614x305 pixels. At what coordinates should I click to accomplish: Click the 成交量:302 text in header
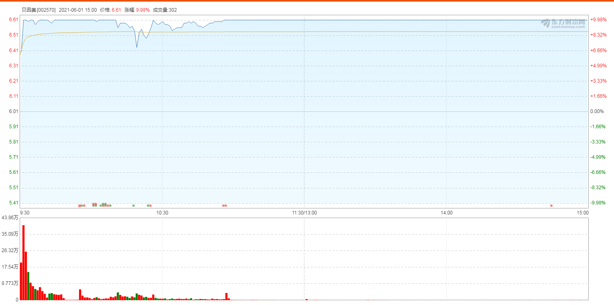click(164, 10)
